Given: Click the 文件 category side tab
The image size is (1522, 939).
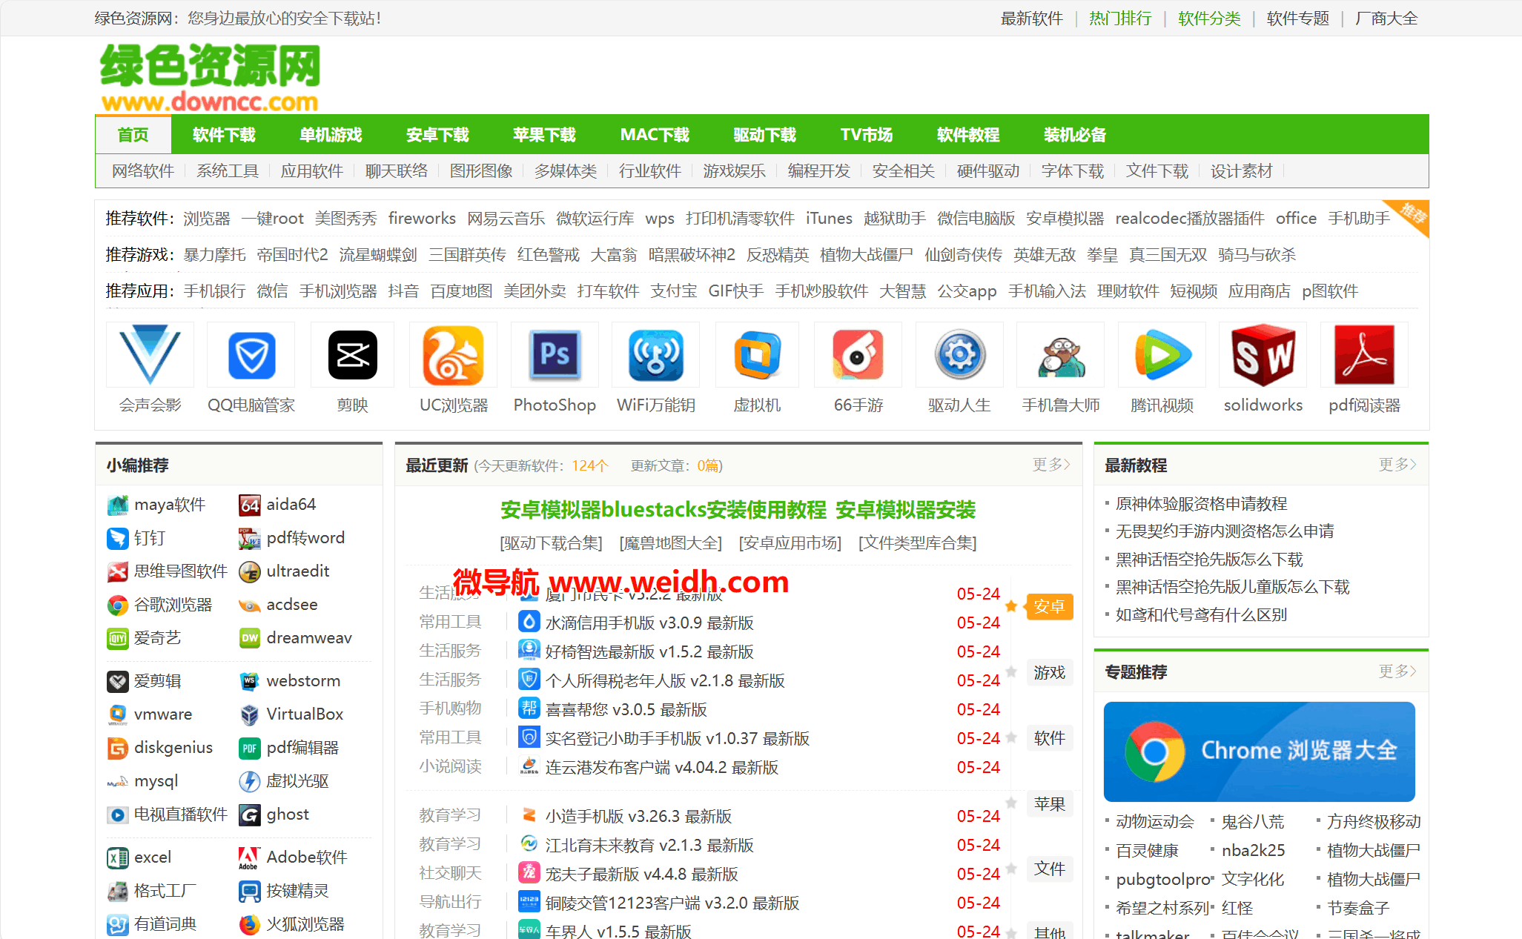Looking at the screenshot, I should pyautogui.click(x=1049, y=869).
